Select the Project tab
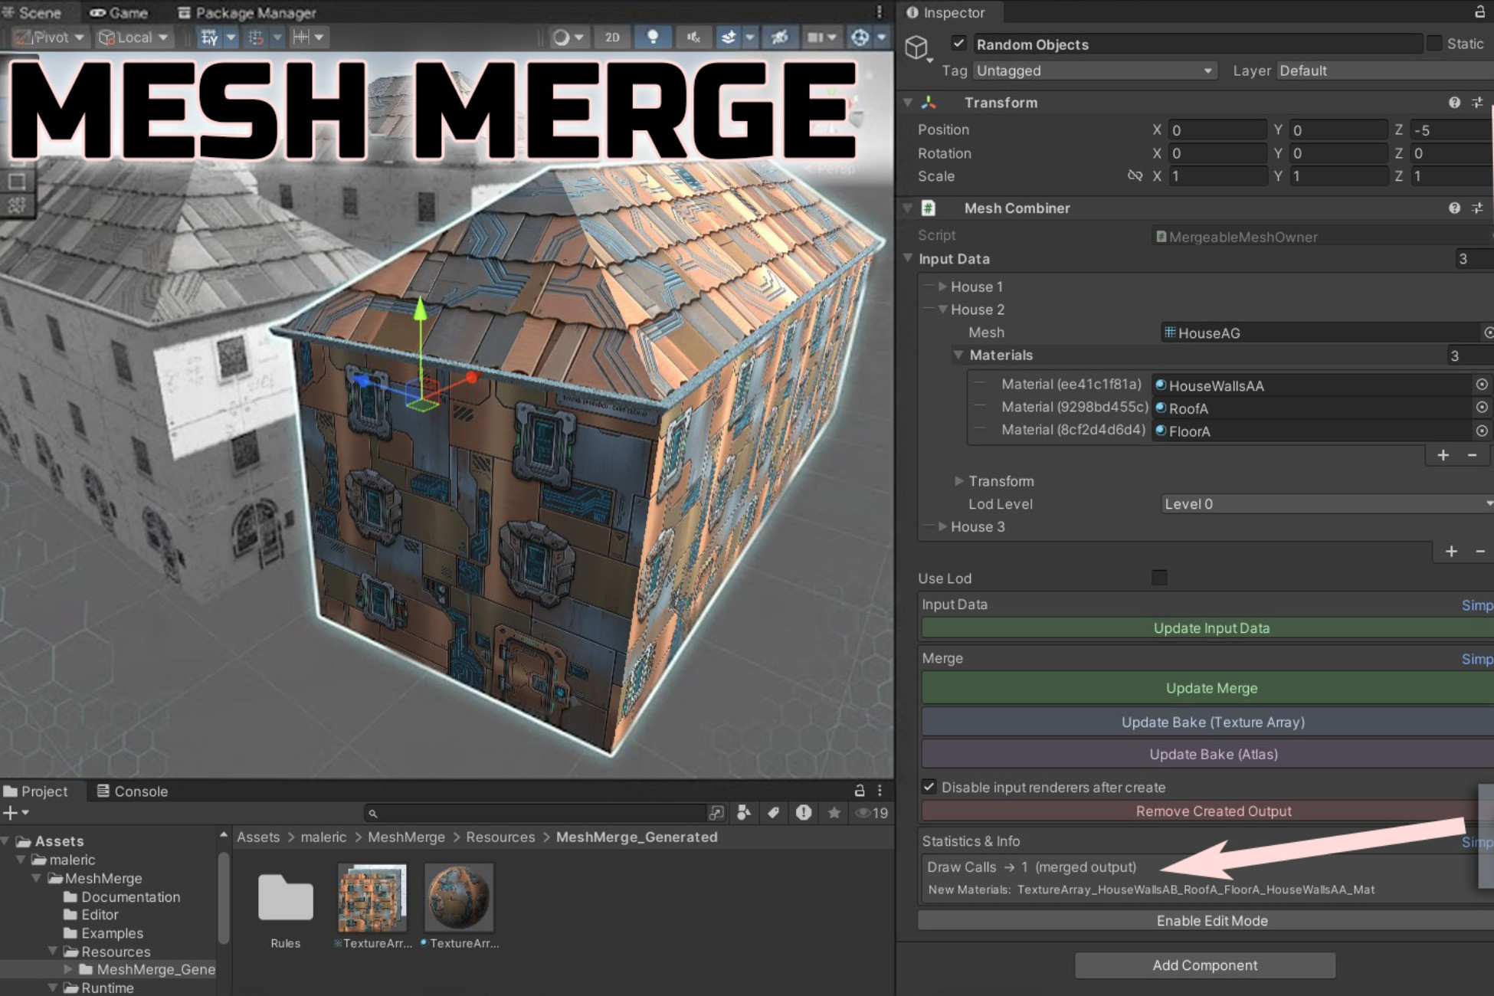1494x996 pixels. 36,791
